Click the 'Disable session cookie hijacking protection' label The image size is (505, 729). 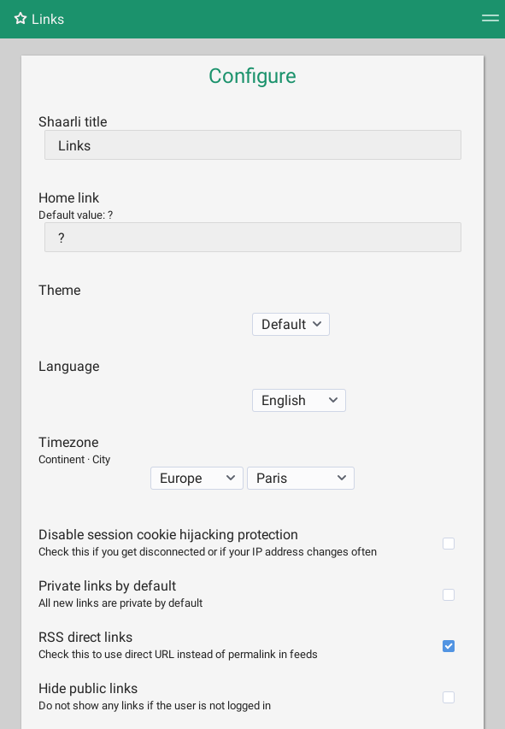click(x=168, y=535)
